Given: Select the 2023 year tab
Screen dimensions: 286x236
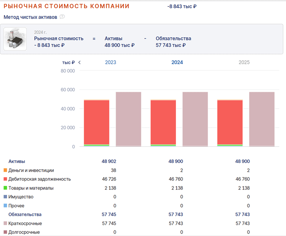Looking at the screenshot, I should tap(111, 62).
